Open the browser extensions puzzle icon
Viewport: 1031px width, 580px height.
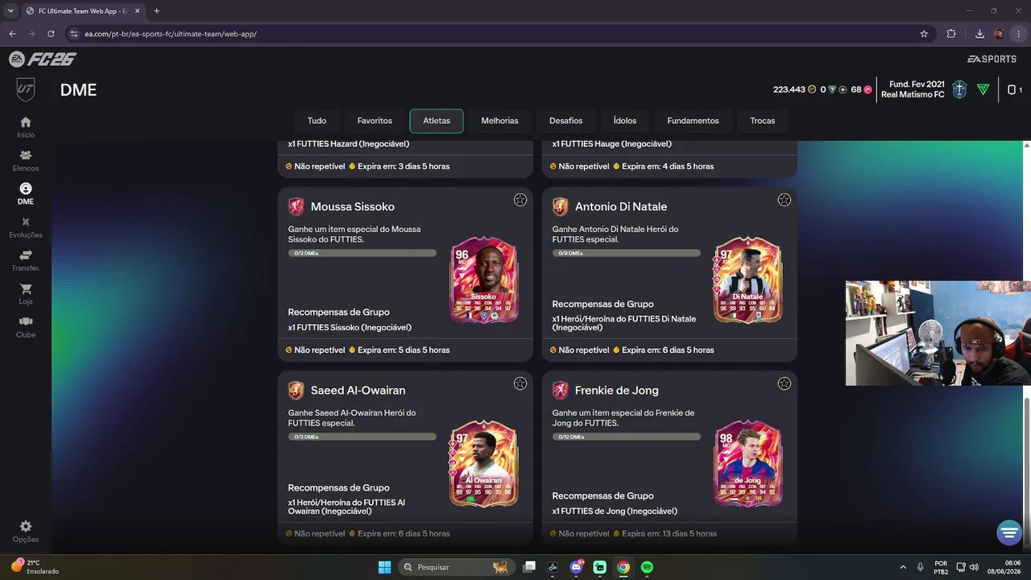coord(951,34)
